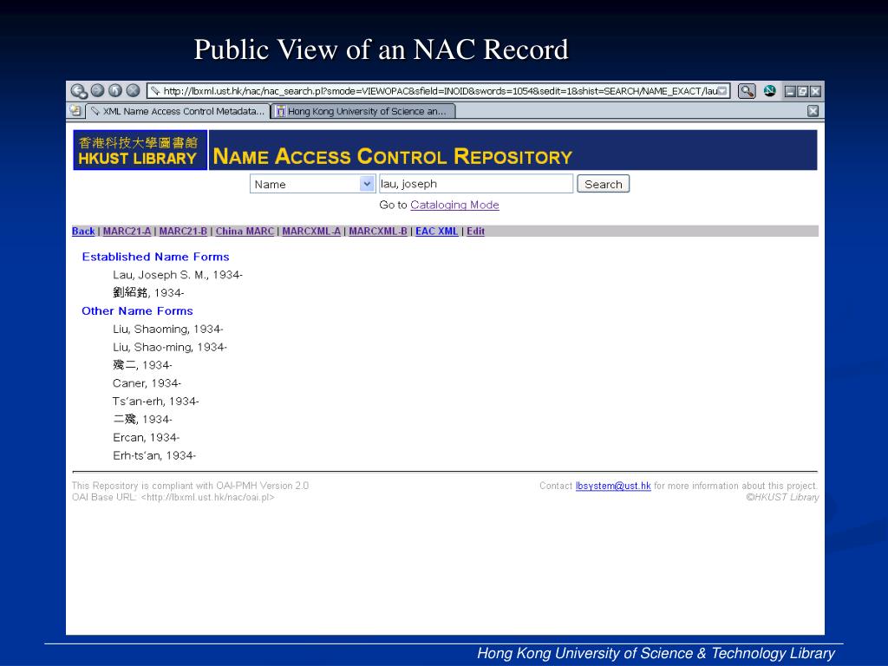Open the Cataloging Mode link
This screenshot has width=888, height=666.
coord(454,205)
